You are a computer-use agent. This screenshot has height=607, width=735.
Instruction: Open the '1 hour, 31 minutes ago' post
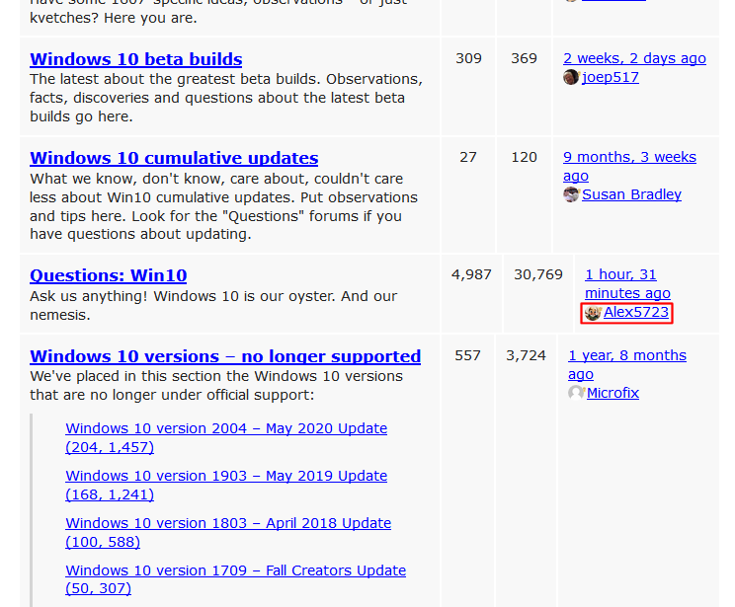(x=627, y=284)
